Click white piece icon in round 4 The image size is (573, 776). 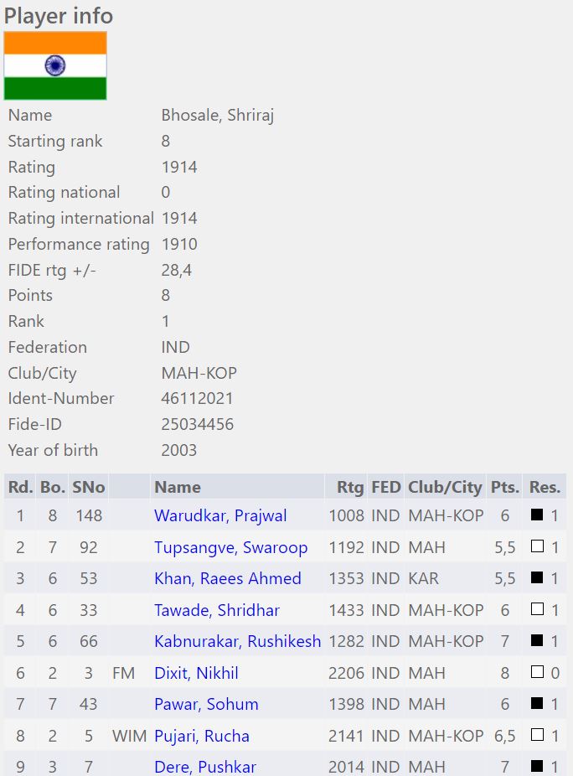click(x=537, y=610)
